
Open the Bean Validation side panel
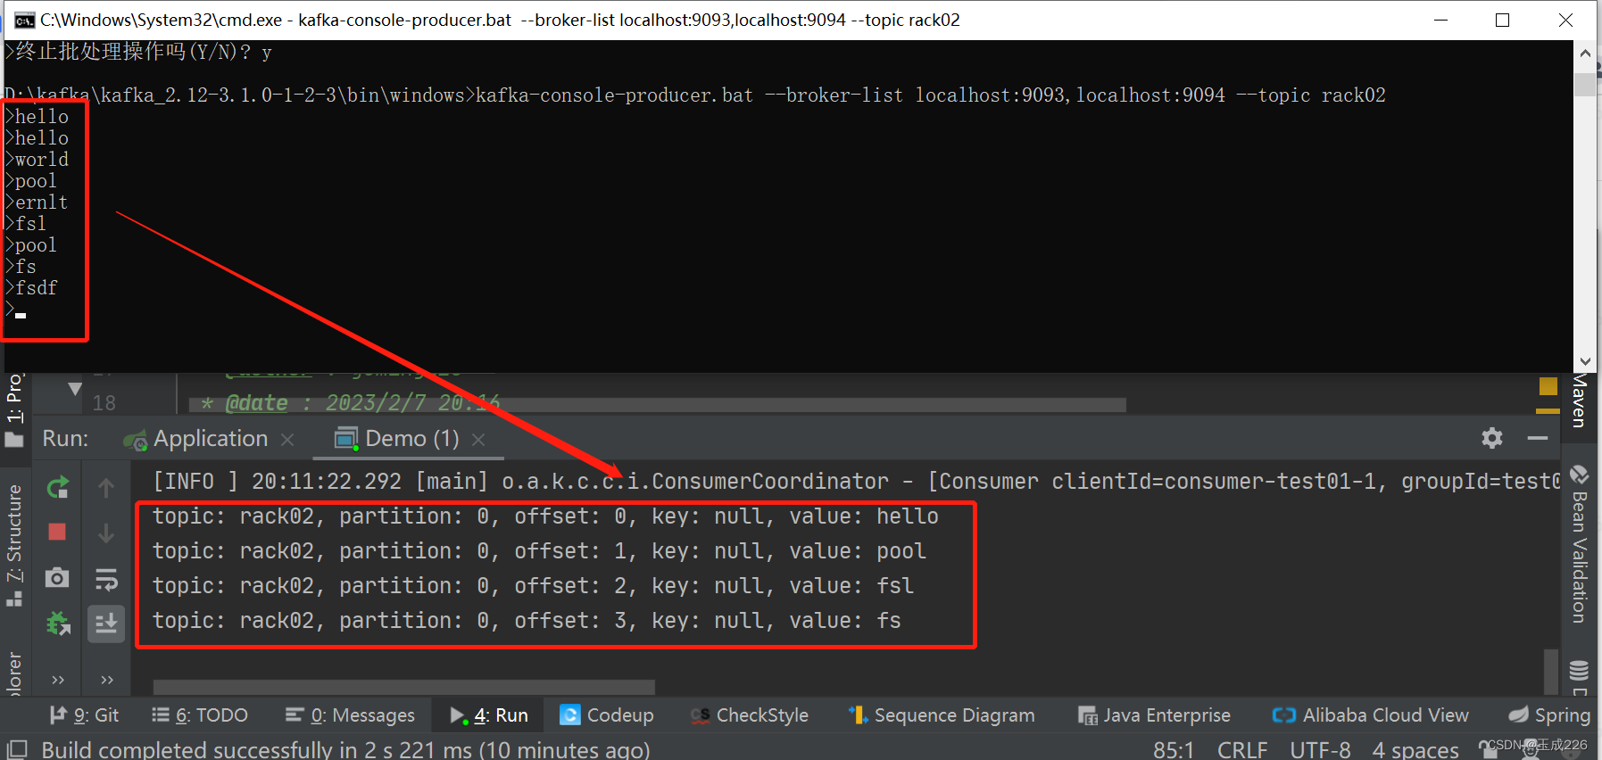coord(1580,544)
